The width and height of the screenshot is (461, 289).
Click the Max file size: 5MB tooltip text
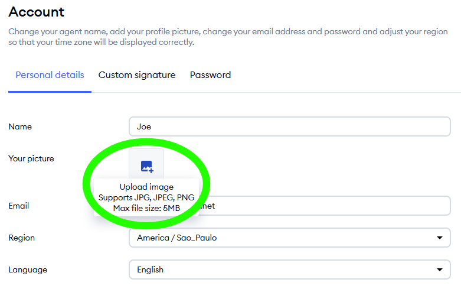tap(146, 208)
